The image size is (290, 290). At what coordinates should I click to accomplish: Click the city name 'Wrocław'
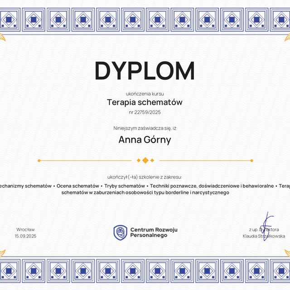click(25, 230)
